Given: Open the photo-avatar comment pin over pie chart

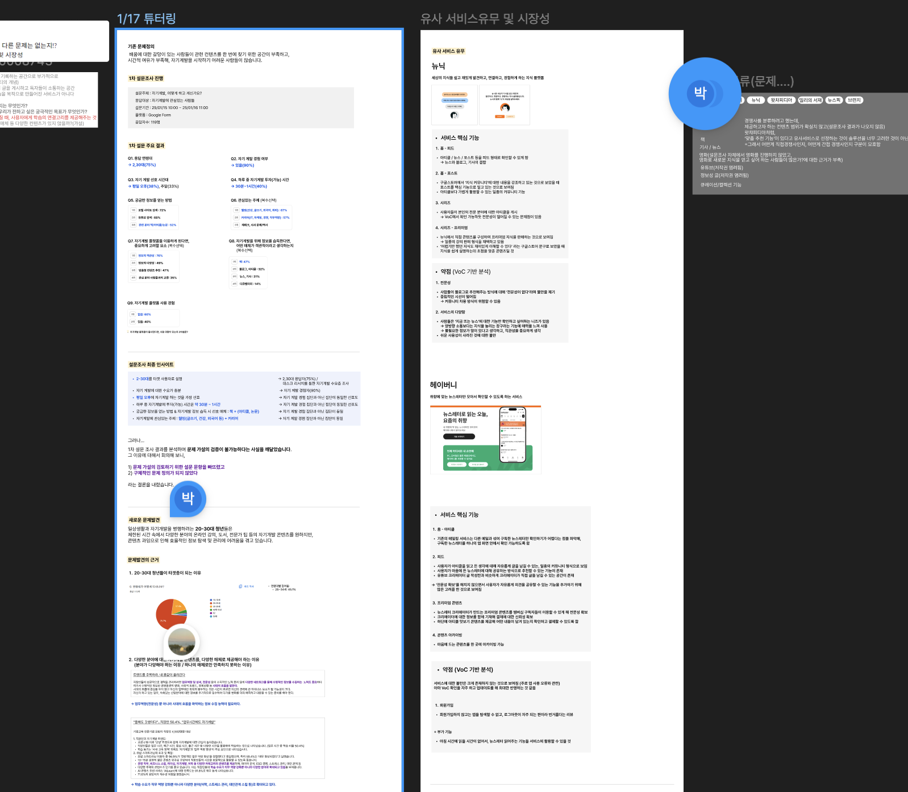Looking at the screenshot, I should click(x=182, y=642).
